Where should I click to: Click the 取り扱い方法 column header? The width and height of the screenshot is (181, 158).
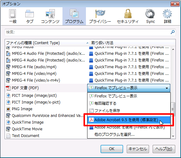coord(133,43)
